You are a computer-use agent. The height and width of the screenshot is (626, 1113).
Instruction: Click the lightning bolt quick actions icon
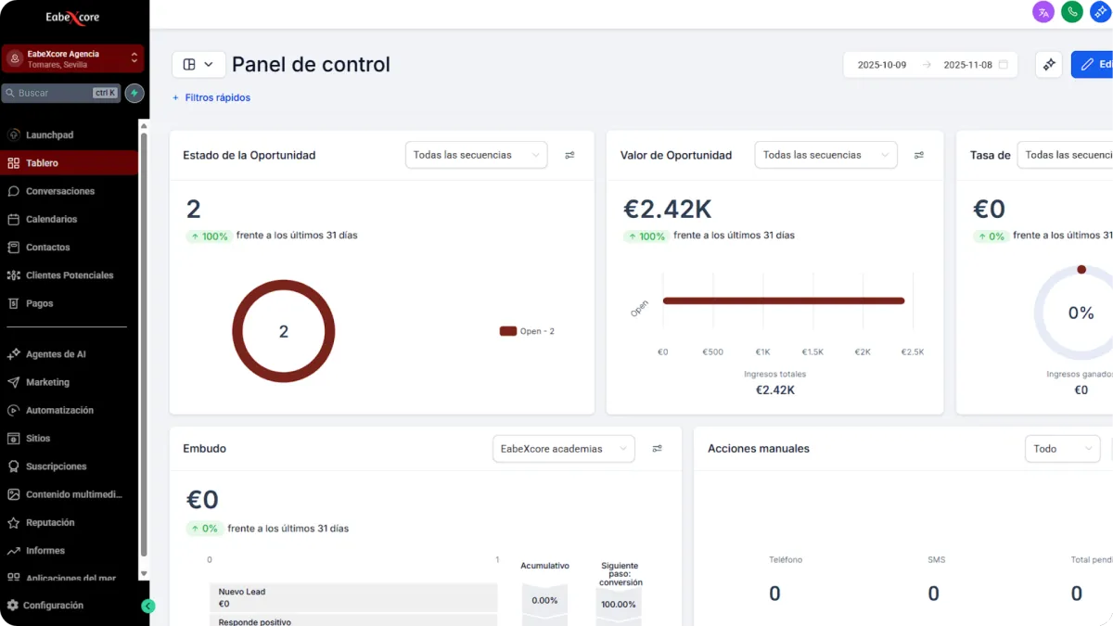click(x=134, y=93)
